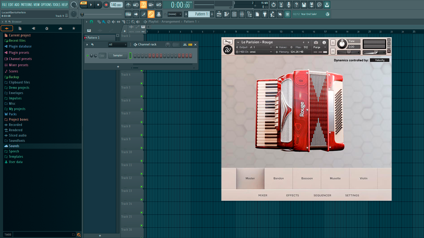The height and width of the screenshot is (238, 424).
Task: Open channel rack options arrow menu
Action: [x=87, y=45]
